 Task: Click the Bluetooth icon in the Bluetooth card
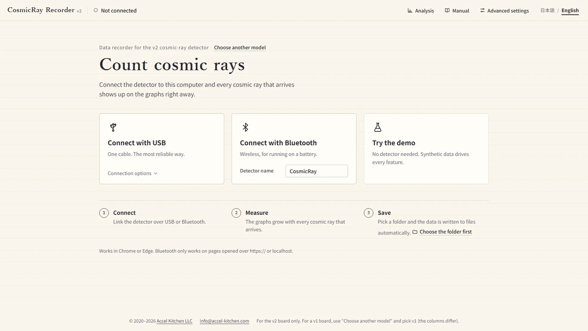(x=245, y=127)
